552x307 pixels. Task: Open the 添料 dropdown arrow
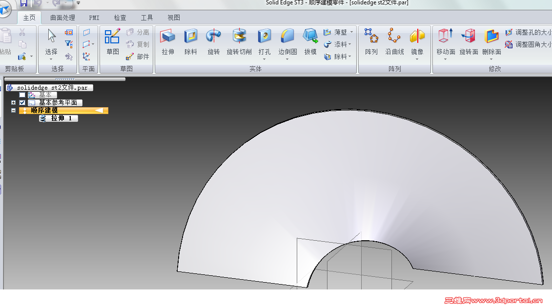[349, 44]
